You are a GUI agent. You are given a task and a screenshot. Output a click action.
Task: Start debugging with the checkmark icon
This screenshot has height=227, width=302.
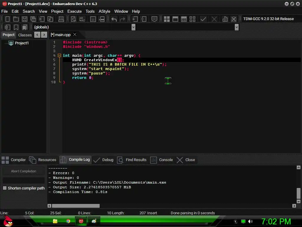(x=203, y=19)
